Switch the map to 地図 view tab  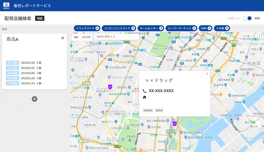coord(76,37)
